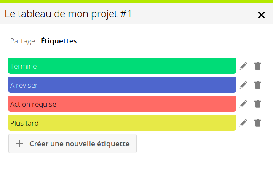The width and height of the screenshot is (273, 172).
Task: Switch to the Partage tab
Action: tap(23, 41)
